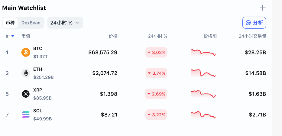Switch to the DexScan tab
This screenshot has width=282, height=136.
click(x=31, y=23)
